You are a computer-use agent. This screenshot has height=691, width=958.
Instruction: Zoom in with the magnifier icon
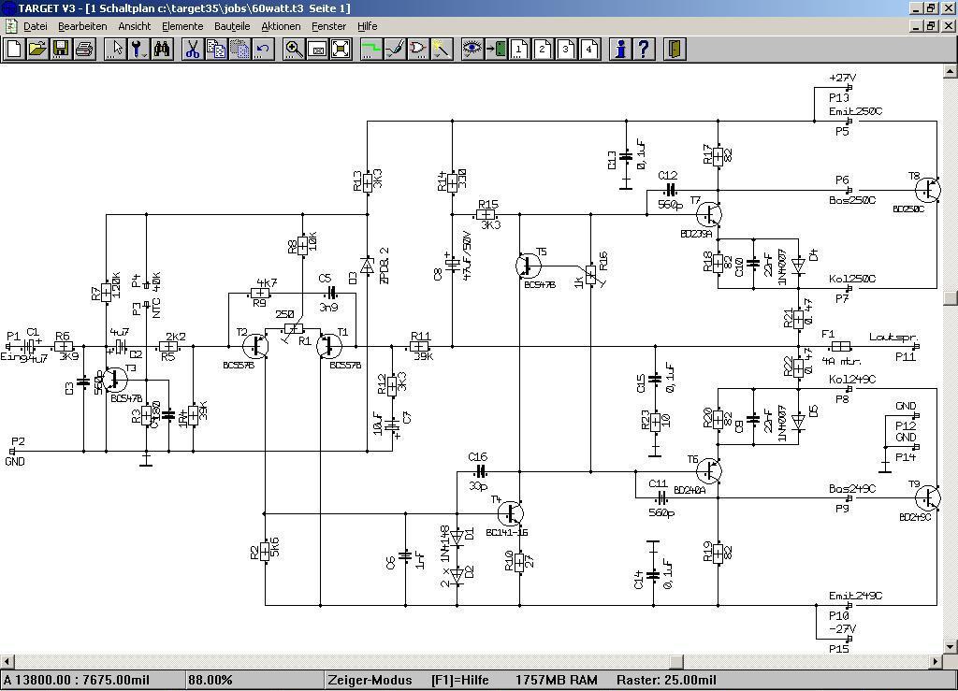pos(294,49)
